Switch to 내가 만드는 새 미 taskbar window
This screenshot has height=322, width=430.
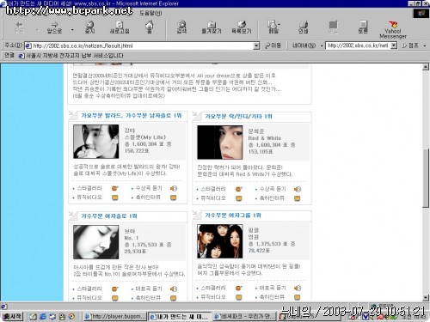pos(180,317)
